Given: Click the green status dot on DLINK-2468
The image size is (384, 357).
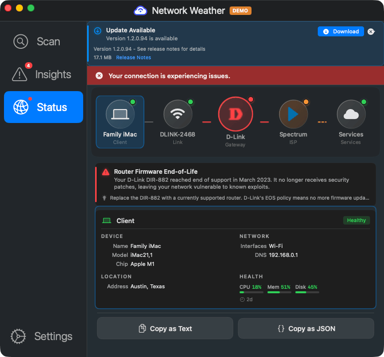Looking at the screenshot, I should [x=190, y=102].
